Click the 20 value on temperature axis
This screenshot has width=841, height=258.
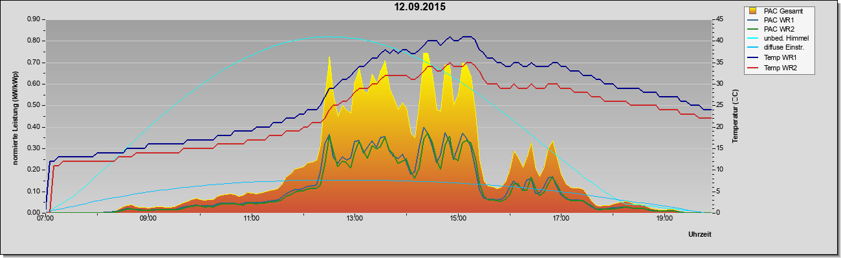click(719, 127)
